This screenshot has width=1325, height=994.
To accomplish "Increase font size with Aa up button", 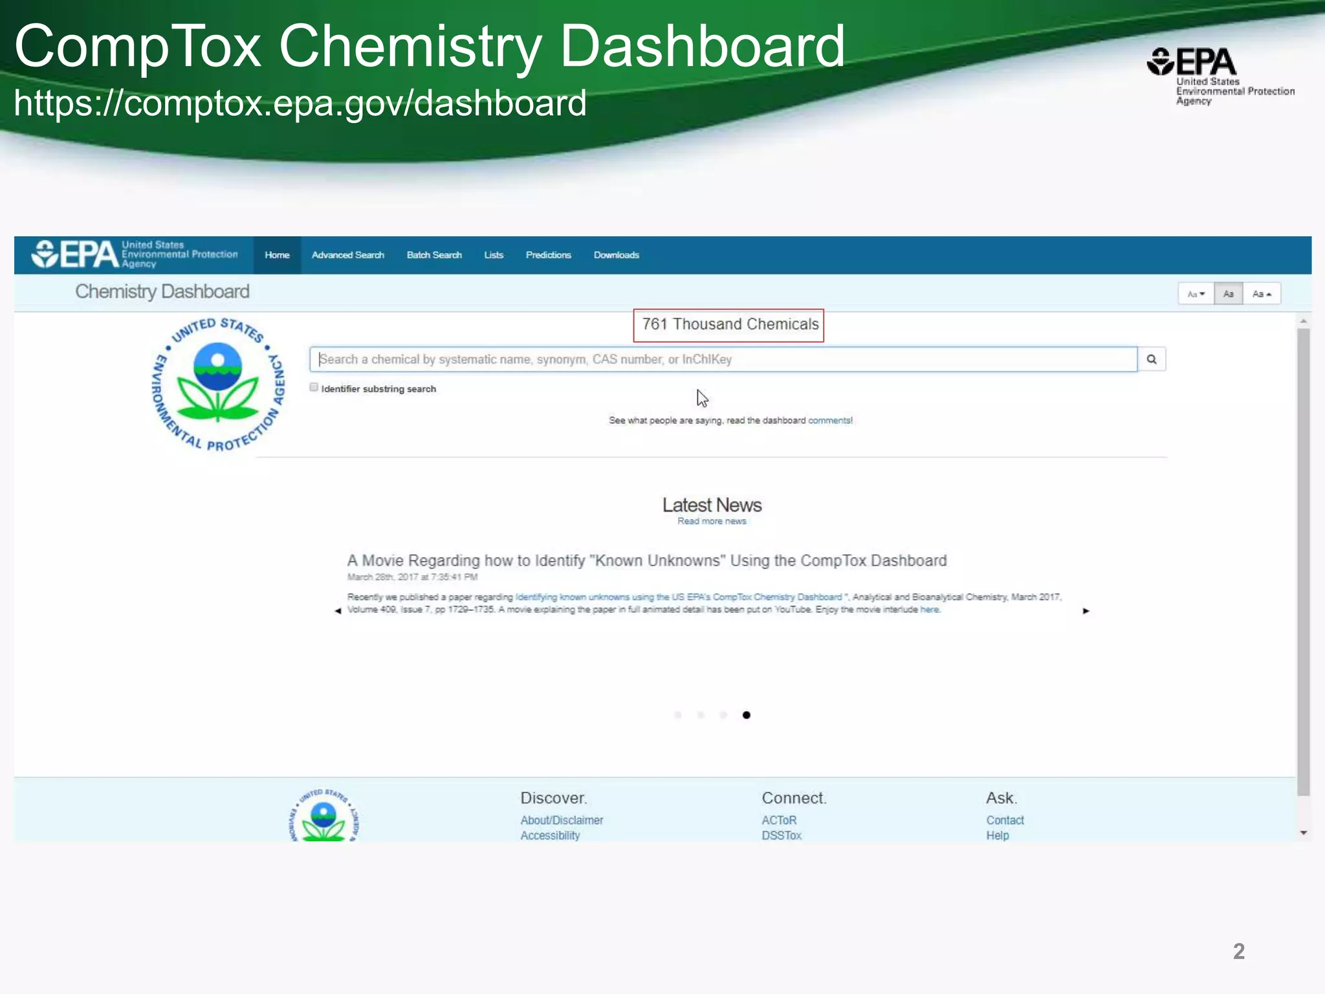I will 1262,294.
